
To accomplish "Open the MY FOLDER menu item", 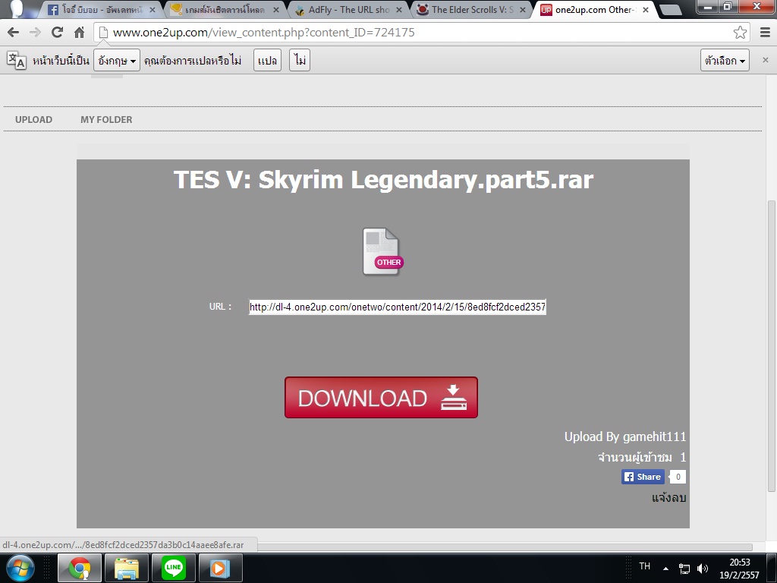I will coord(106,119).
